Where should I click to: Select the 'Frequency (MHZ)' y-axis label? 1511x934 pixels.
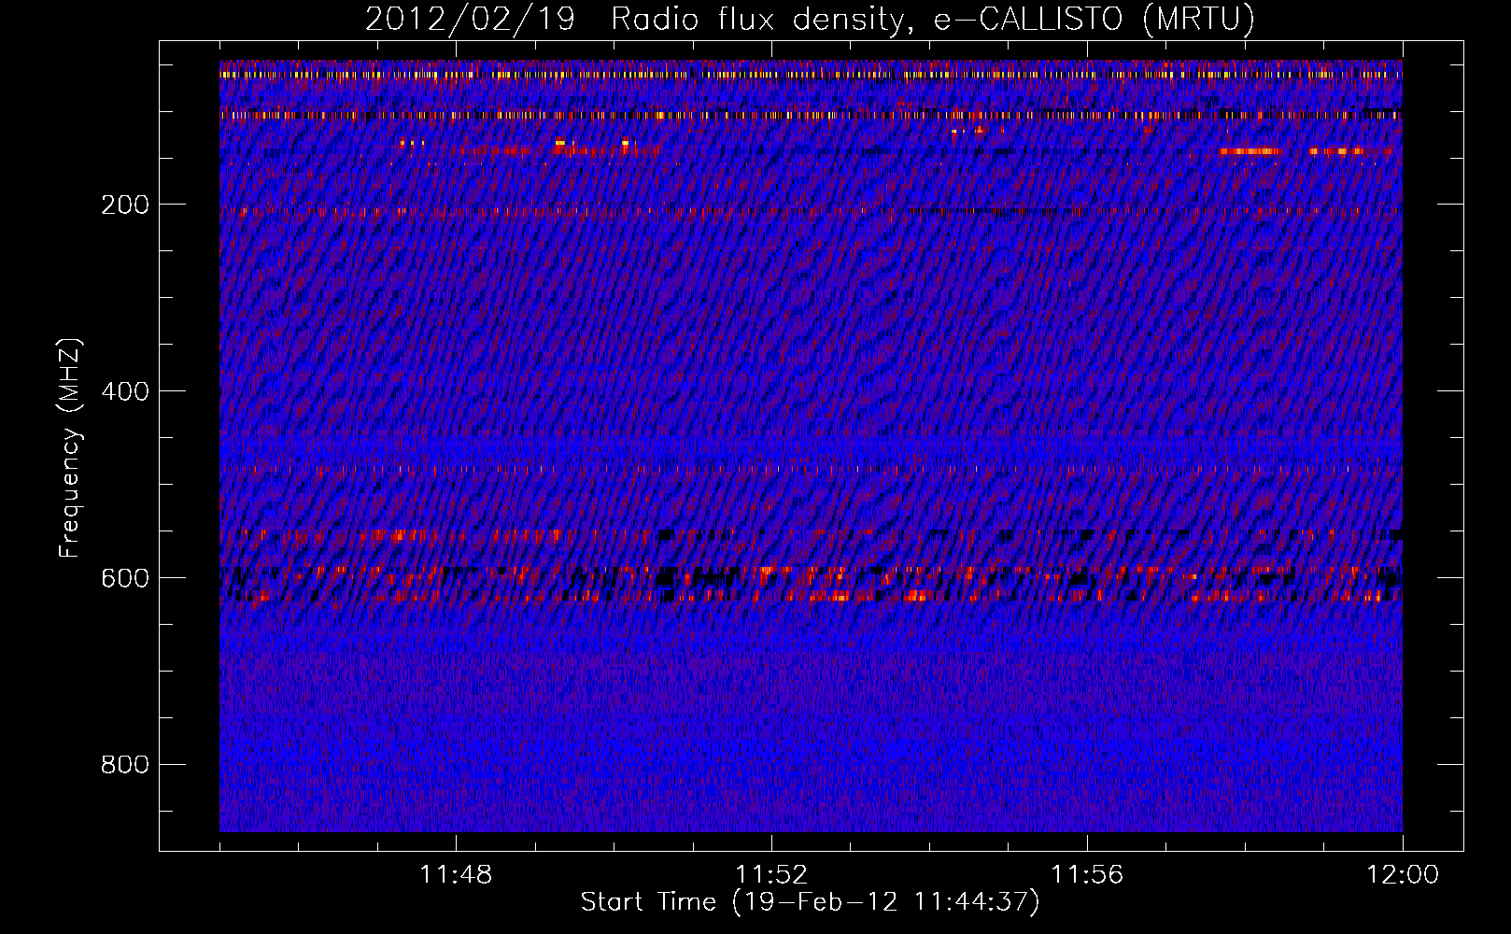[70, 448]
